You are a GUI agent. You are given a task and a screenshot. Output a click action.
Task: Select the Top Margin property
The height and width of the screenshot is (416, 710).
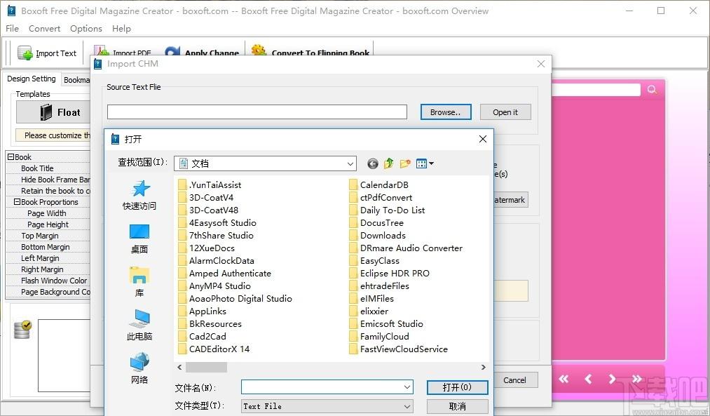click(48, 236)
